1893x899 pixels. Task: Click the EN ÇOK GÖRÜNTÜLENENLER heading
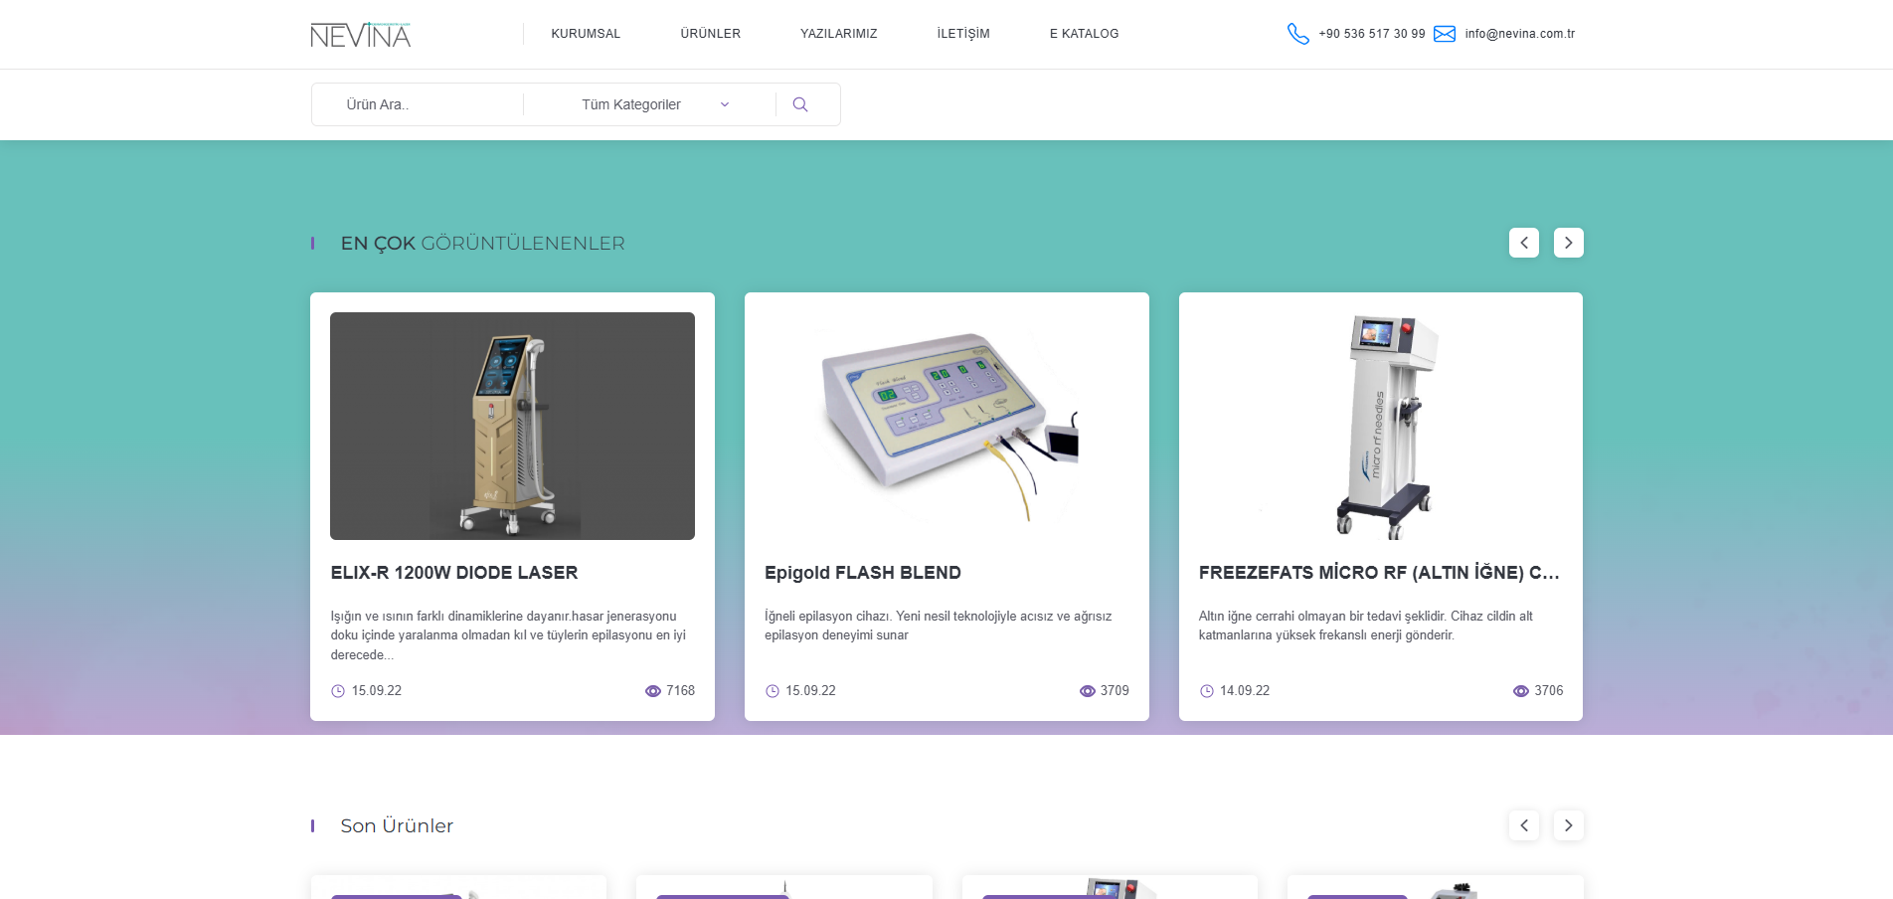tap(483, 244)
